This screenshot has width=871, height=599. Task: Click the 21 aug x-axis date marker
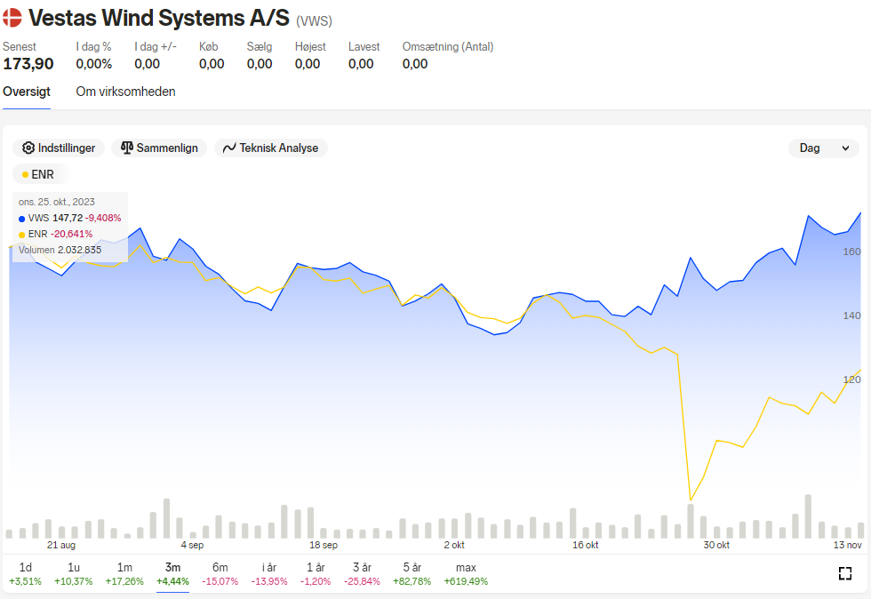tap(61, 545)
